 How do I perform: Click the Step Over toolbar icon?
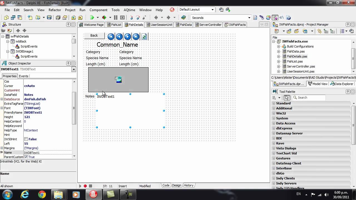click(138, 17)
